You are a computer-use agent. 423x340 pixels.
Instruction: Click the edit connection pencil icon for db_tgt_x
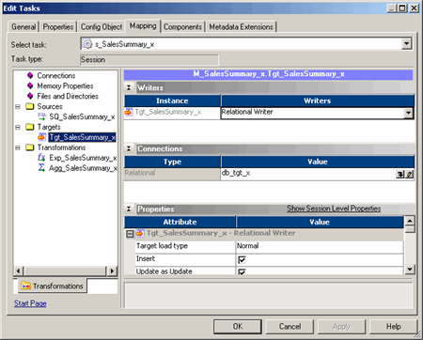[x=409, y=174]
